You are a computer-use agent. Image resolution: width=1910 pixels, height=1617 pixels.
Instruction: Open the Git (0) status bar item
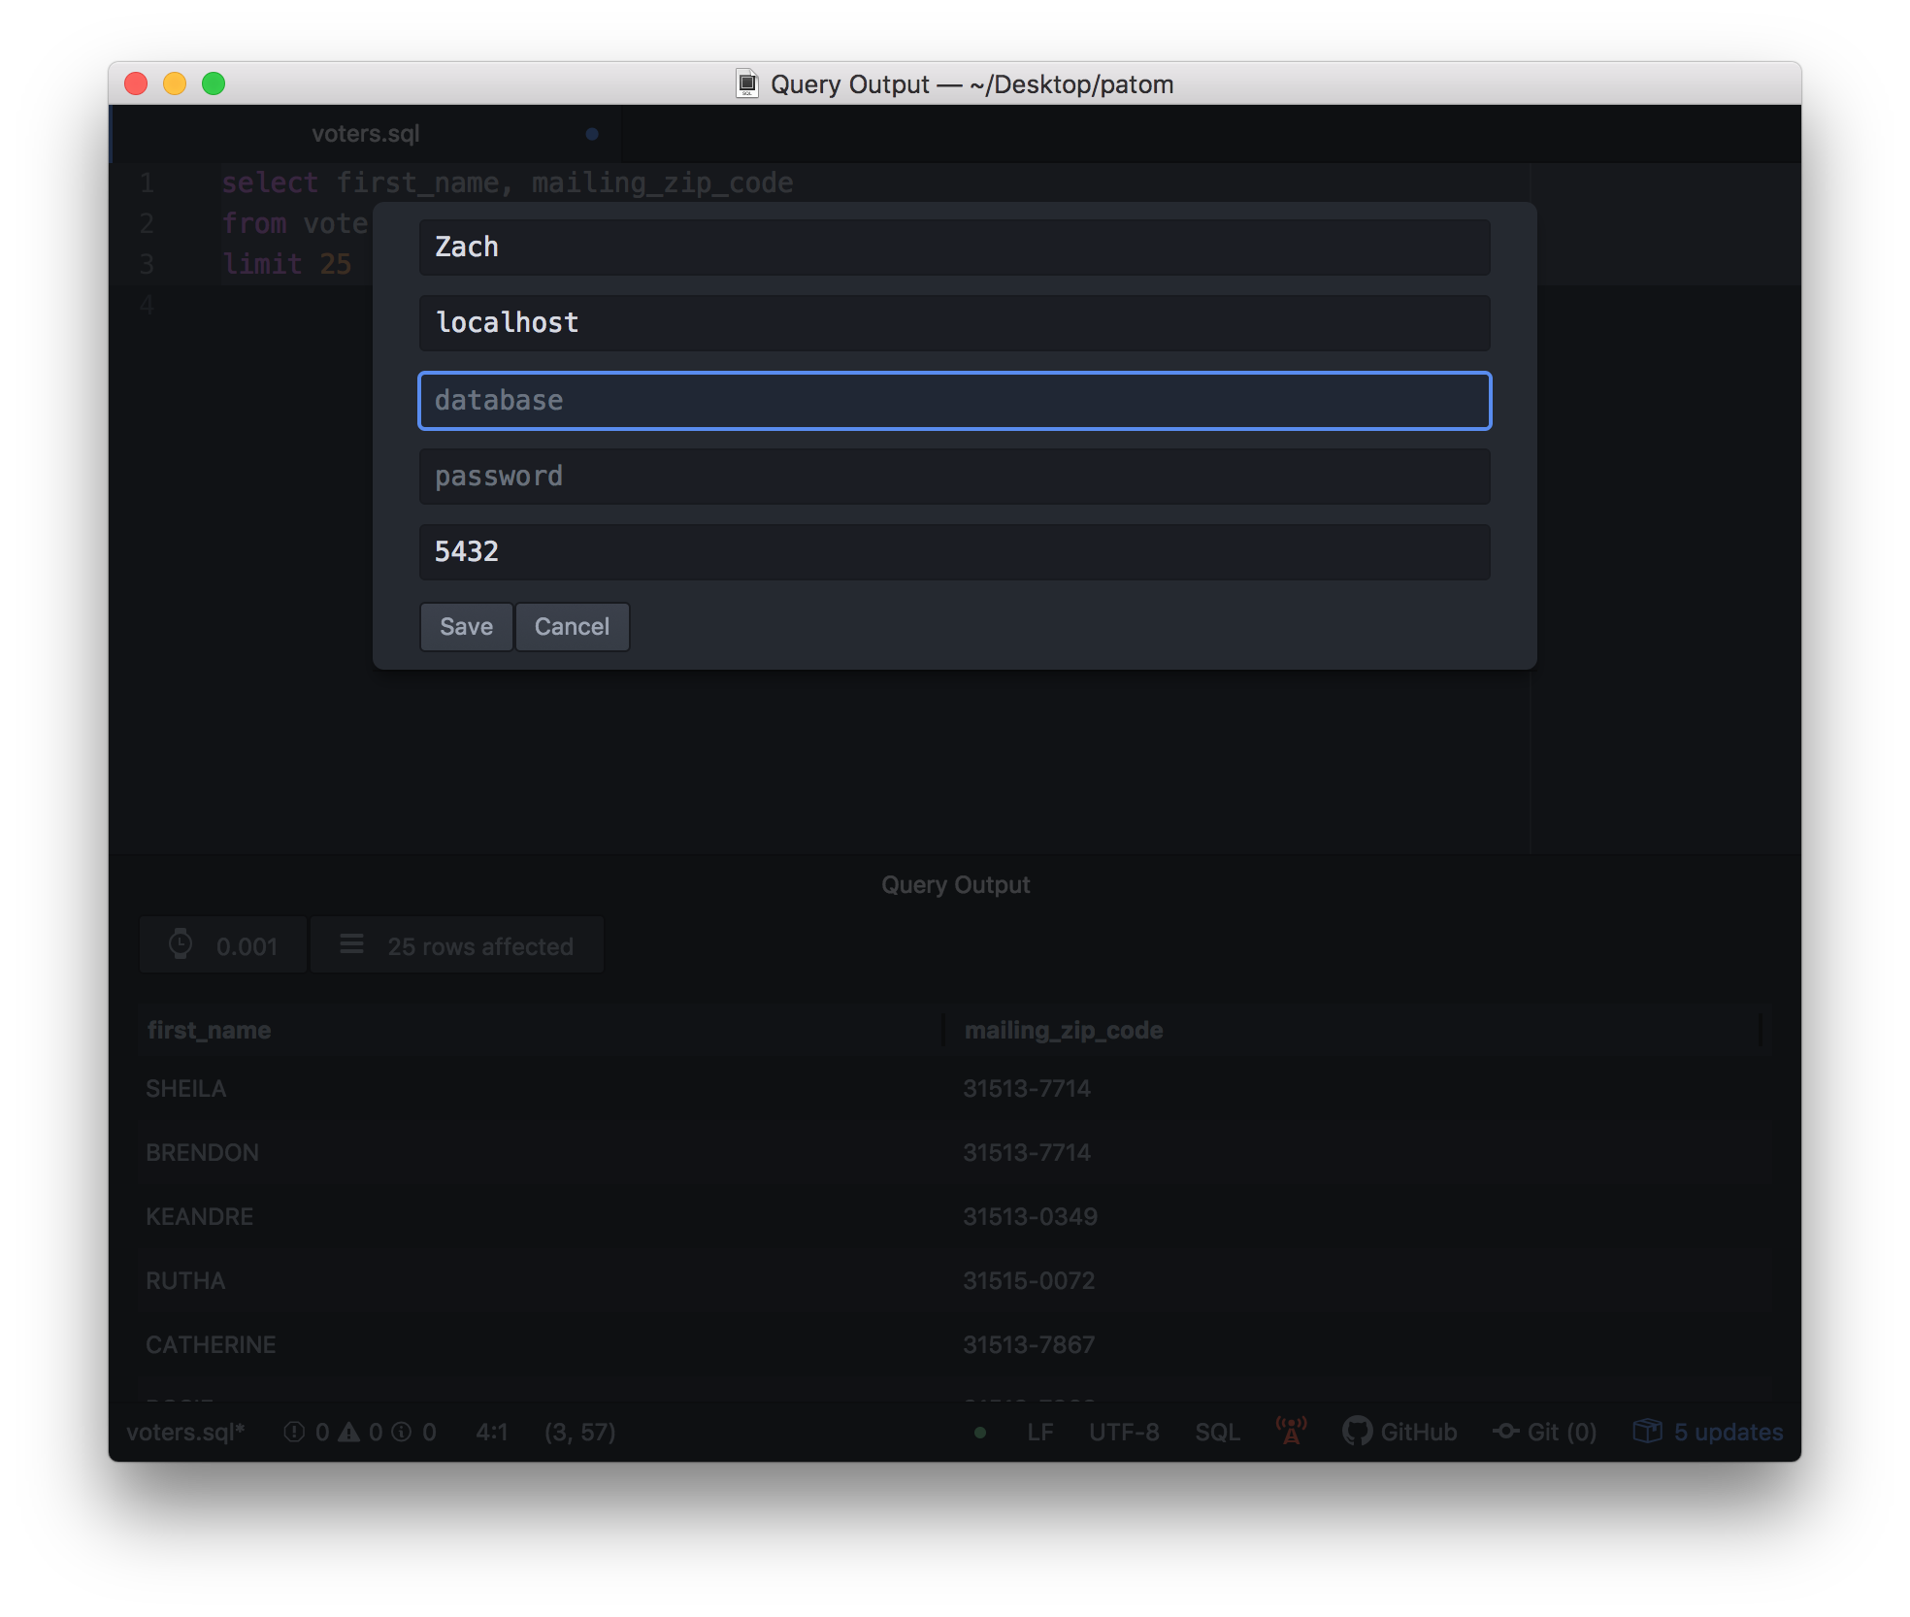coord(1544,1432)
